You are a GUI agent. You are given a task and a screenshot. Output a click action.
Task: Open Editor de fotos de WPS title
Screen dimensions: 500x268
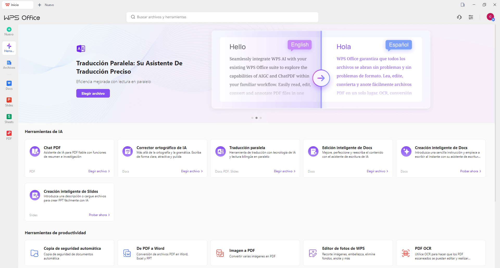[343, 248]
